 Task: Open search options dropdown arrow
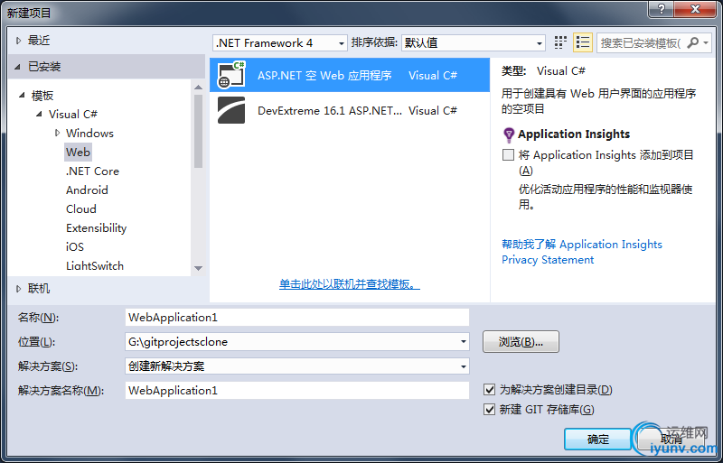pos(706,42)
